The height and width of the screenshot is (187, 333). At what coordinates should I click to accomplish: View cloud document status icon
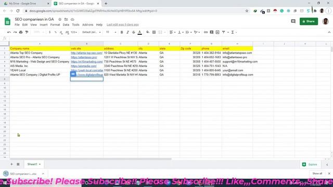(72, 19)
